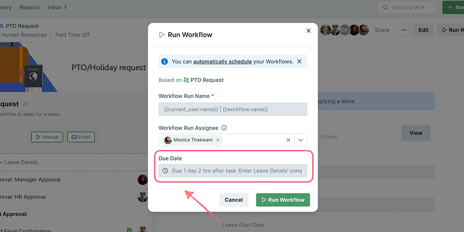Clear all assignees in selector
Image resolution: width=464 pixels, height=232 pixels.
[288, 140]
